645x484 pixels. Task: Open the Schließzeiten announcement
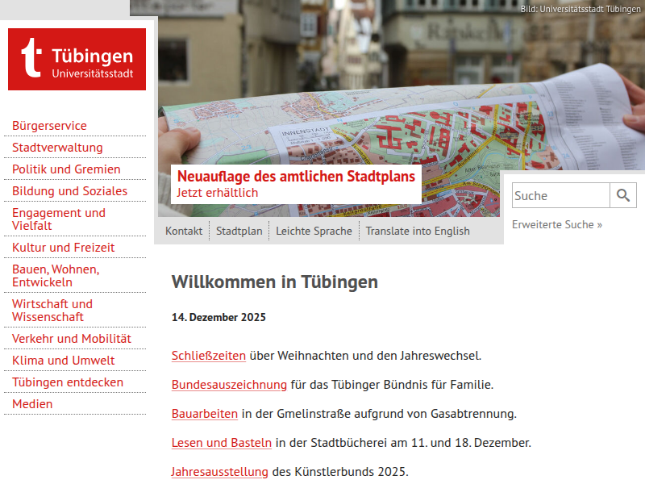click(x=208, y=356)
